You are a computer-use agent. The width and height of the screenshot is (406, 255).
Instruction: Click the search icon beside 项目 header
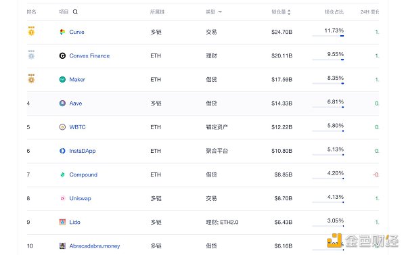point(75,12)
